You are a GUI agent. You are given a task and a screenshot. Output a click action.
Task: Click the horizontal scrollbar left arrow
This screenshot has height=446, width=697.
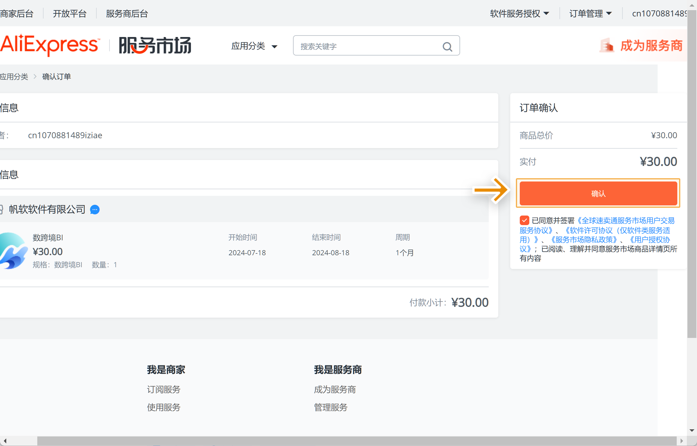coord(5,441)
